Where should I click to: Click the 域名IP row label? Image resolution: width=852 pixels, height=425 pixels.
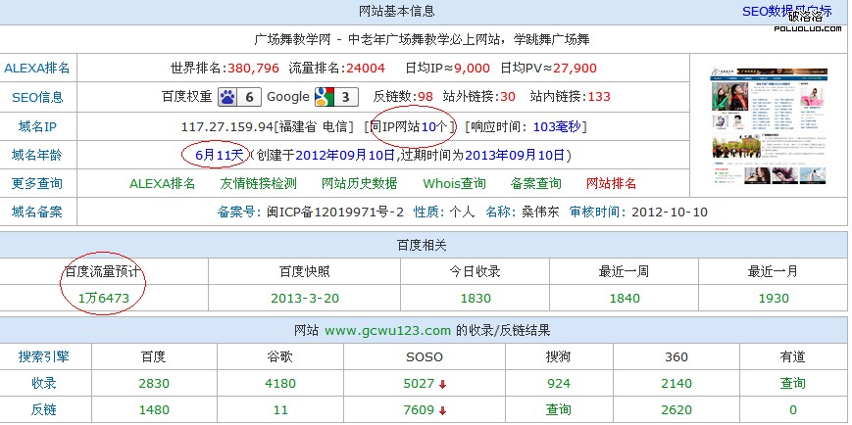(37, 127)
